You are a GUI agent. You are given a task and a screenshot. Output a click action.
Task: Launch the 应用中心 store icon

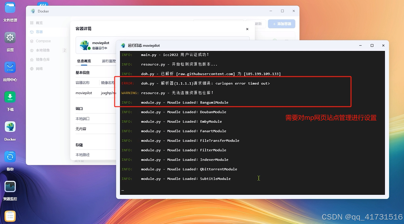pos(10,67)
